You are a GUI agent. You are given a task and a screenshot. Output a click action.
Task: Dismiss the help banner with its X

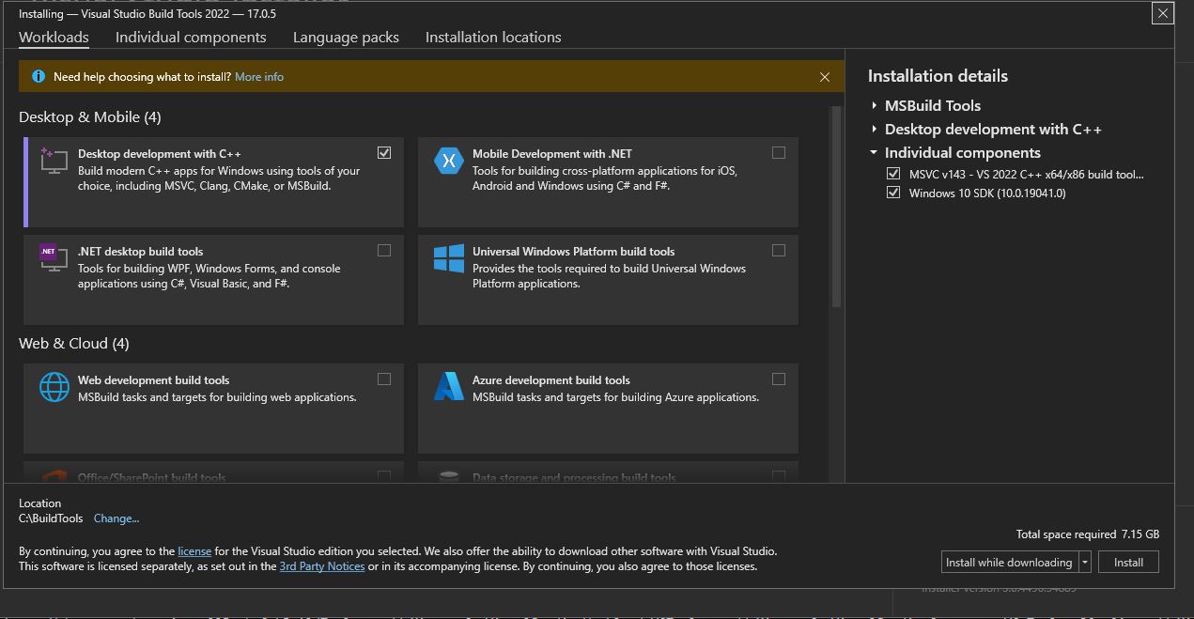(825, 77)
